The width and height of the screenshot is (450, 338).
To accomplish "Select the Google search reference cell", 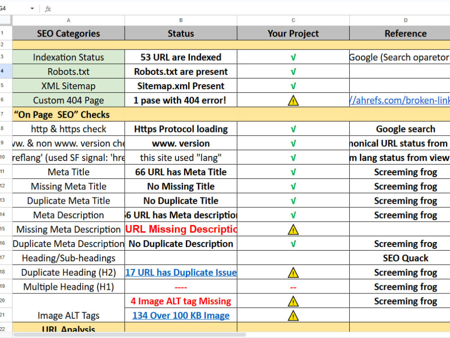I will coord(400,129).
